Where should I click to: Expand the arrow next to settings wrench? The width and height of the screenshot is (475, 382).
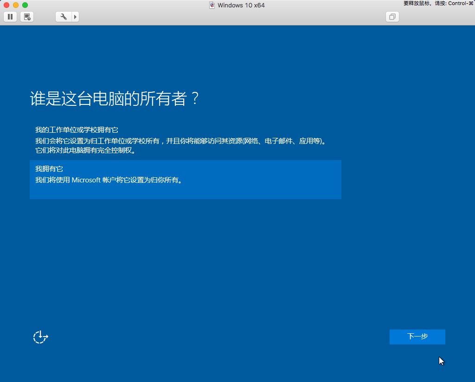tap(76, 17)
